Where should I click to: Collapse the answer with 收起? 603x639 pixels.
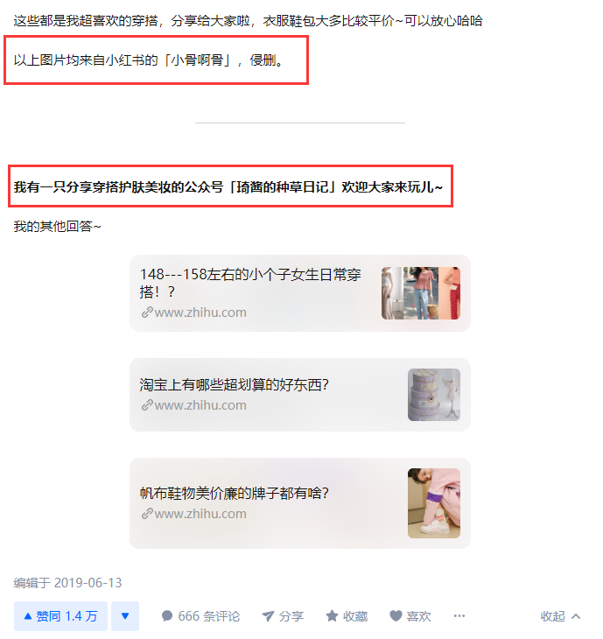click(x=560, y=615)
